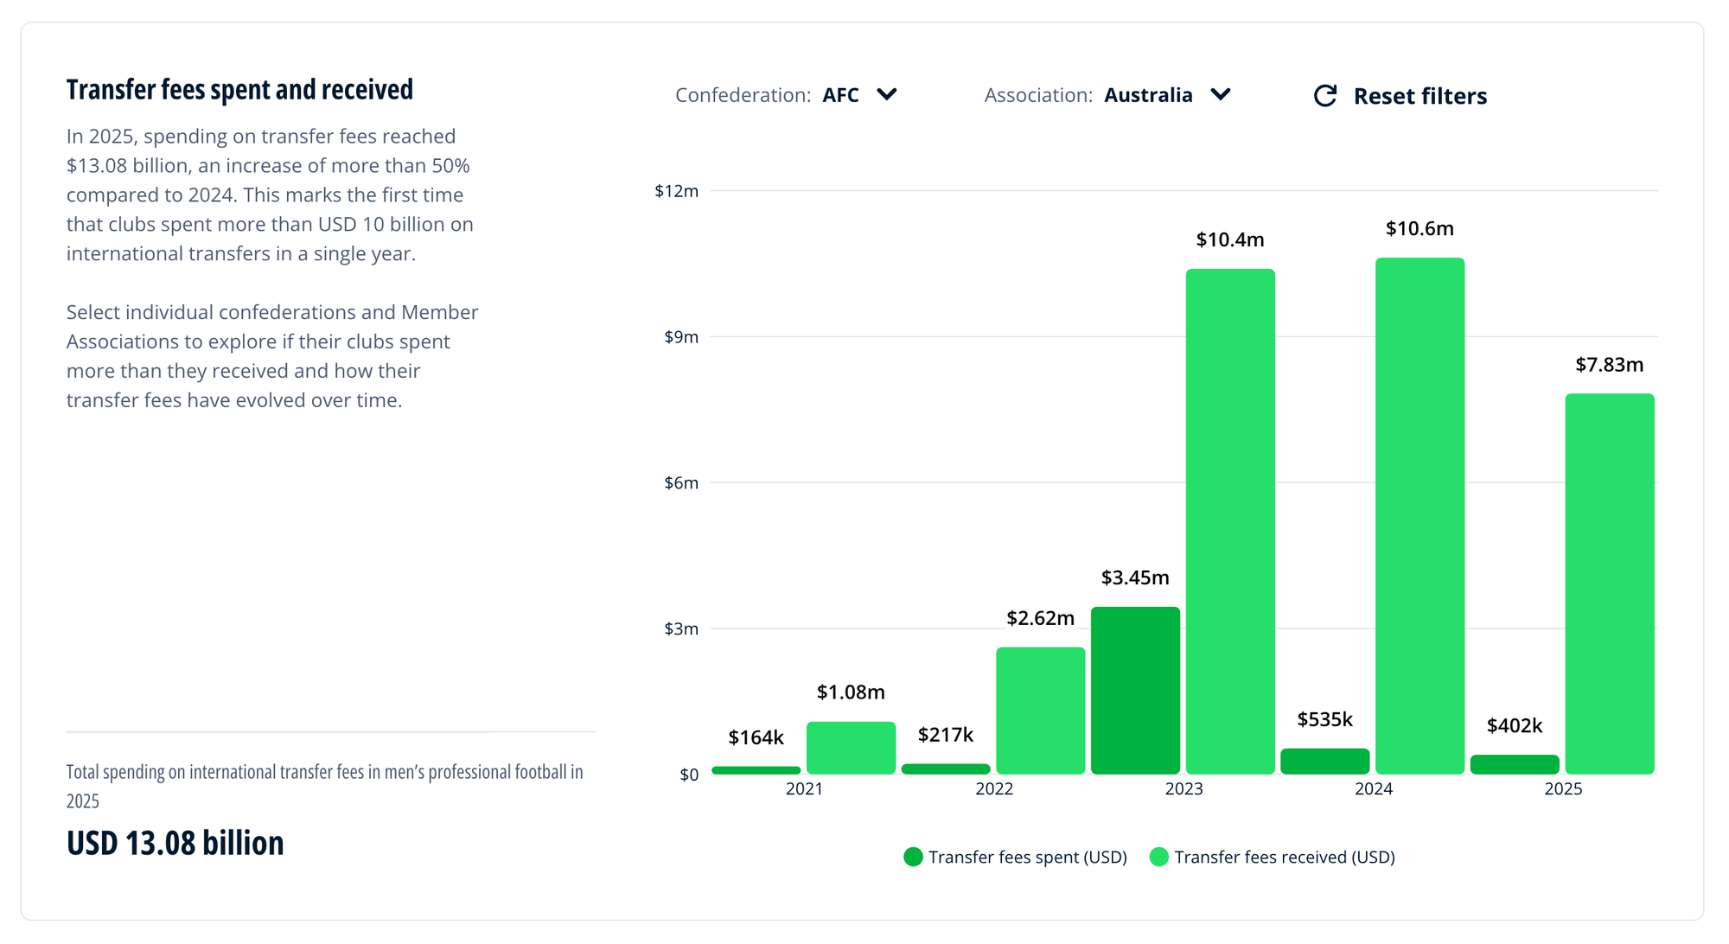
Task: Open the Confederation AFC dropdown chevron
Action: point(887,94)
